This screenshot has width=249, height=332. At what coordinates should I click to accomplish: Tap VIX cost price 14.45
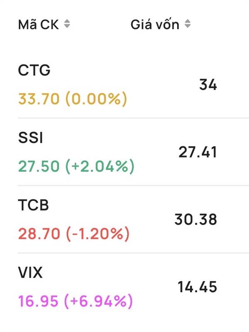click(198, 287)
